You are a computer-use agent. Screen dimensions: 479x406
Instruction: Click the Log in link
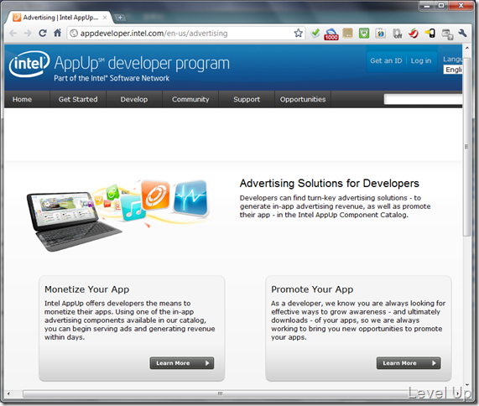click(x=420, y=60)
